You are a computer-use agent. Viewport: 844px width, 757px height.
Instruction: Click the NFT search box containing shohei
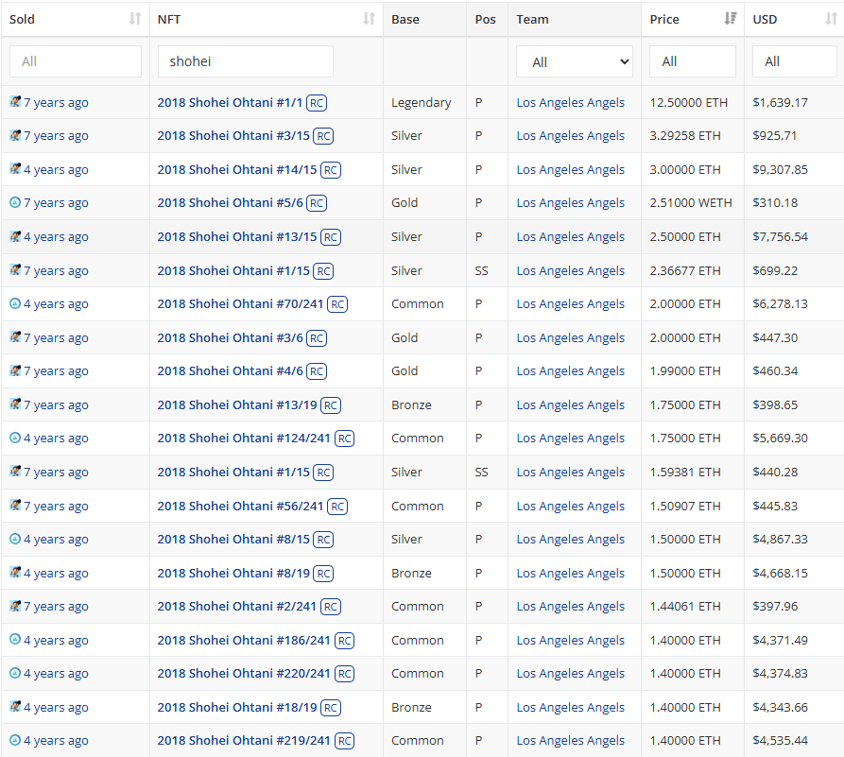click(x=246, y=61)
